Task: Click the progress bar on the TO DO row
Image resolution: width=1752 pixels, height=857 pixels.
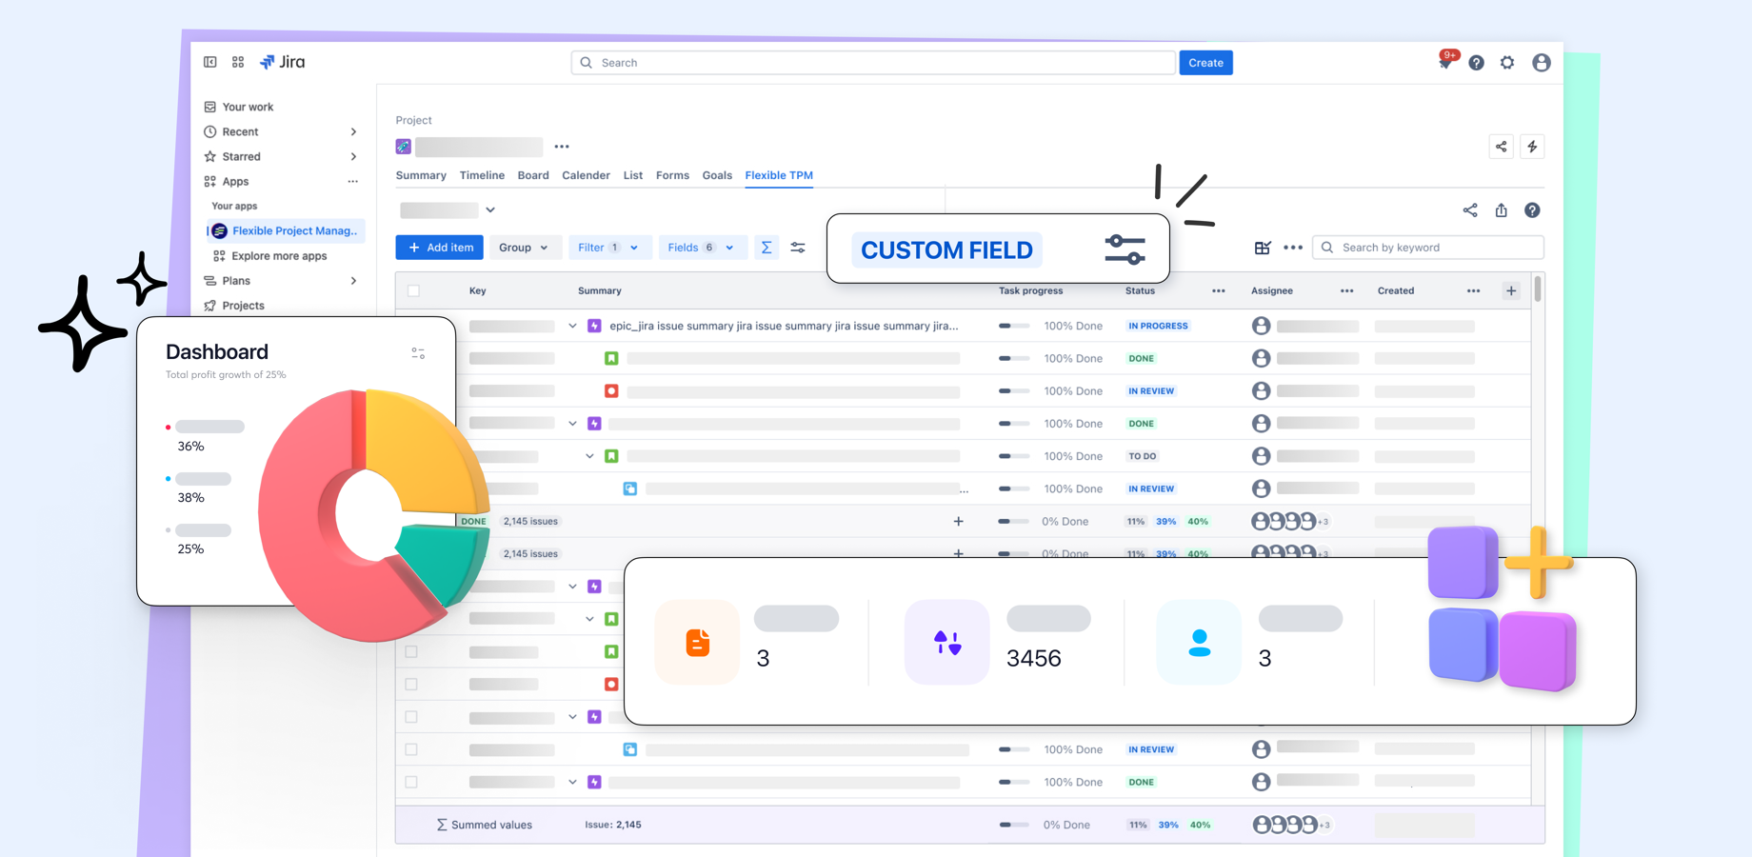Action: 1014,456
